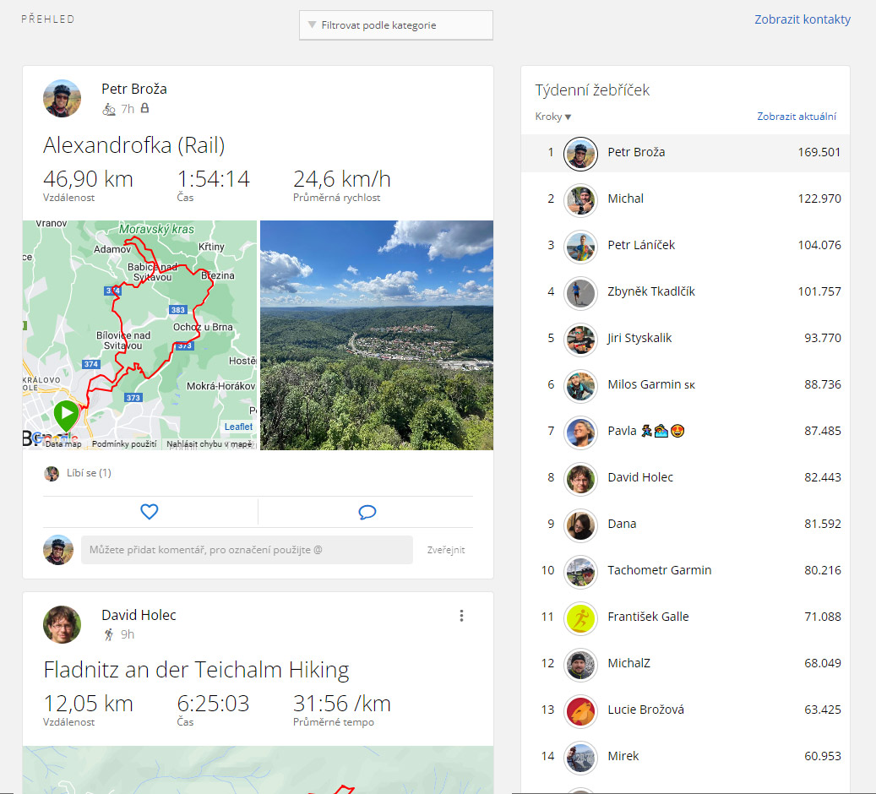Click MichalZ's leaderboard avatar
Image resolution: width=876 pixels, height=794 pixels.
click(580, 665)
